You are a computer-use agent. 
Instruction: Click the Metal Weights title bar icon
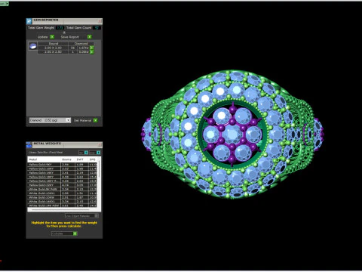pyautogui.click(x=29, y=145)
